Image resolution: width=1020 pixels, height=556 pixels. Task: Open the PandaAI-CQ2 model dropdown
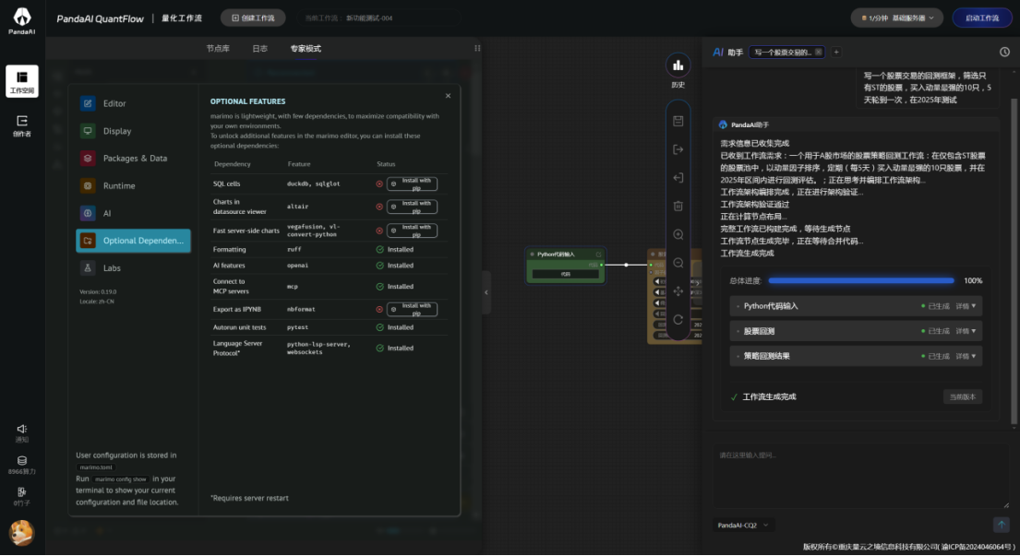[743, 525]
